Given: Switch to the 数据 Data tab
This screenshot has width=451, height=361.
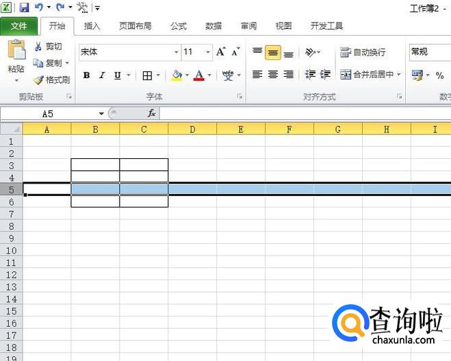Looking at the screenshot, I should [214, 26].
